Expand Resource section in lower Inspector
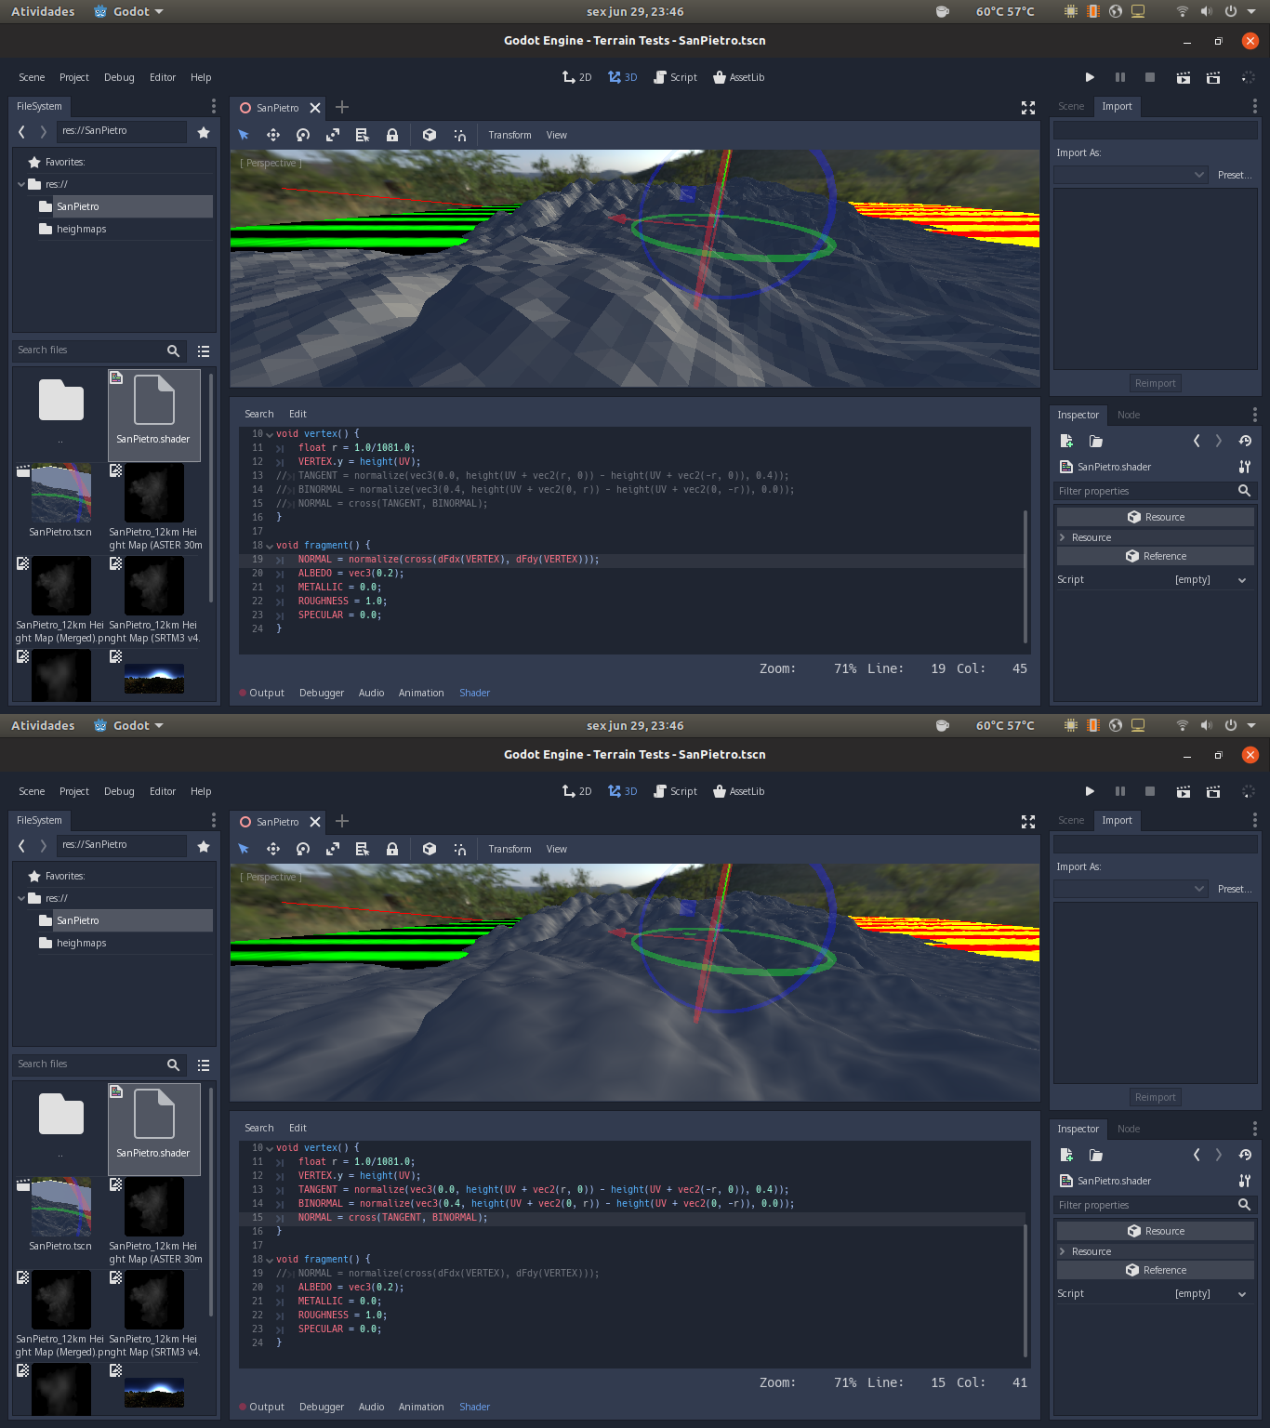The width and height of the screenshot is (1270, 1428). pyautogui.click(x=1156, y=1251)
